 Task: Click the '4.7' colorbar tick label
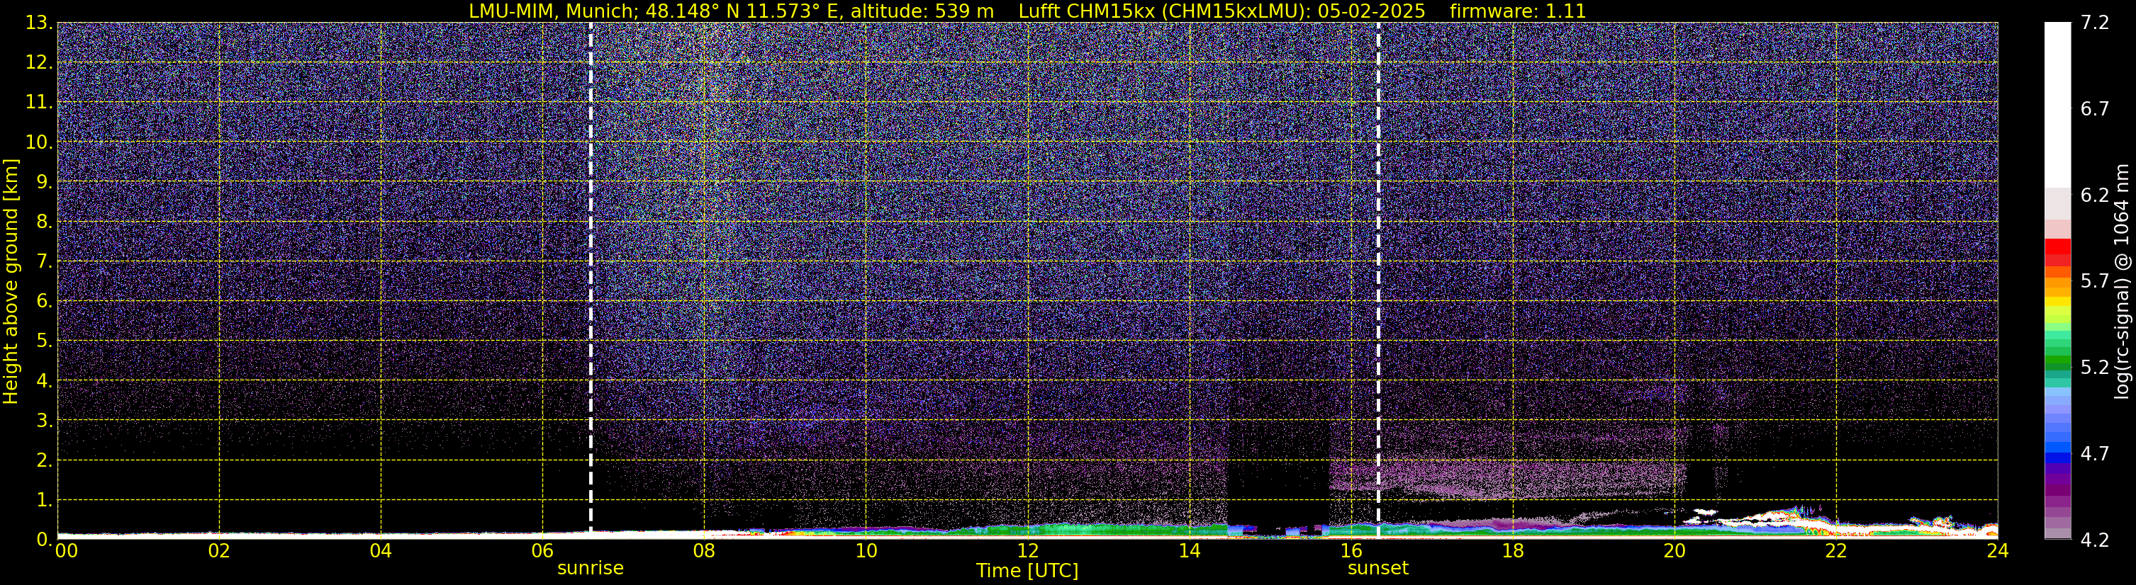click(2095, 453)
